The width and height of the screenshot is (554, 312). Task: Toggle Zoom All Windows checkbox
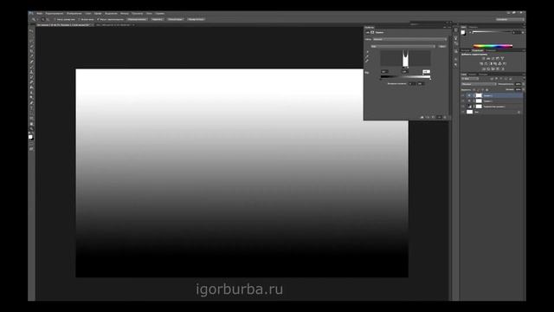point(79,19)
